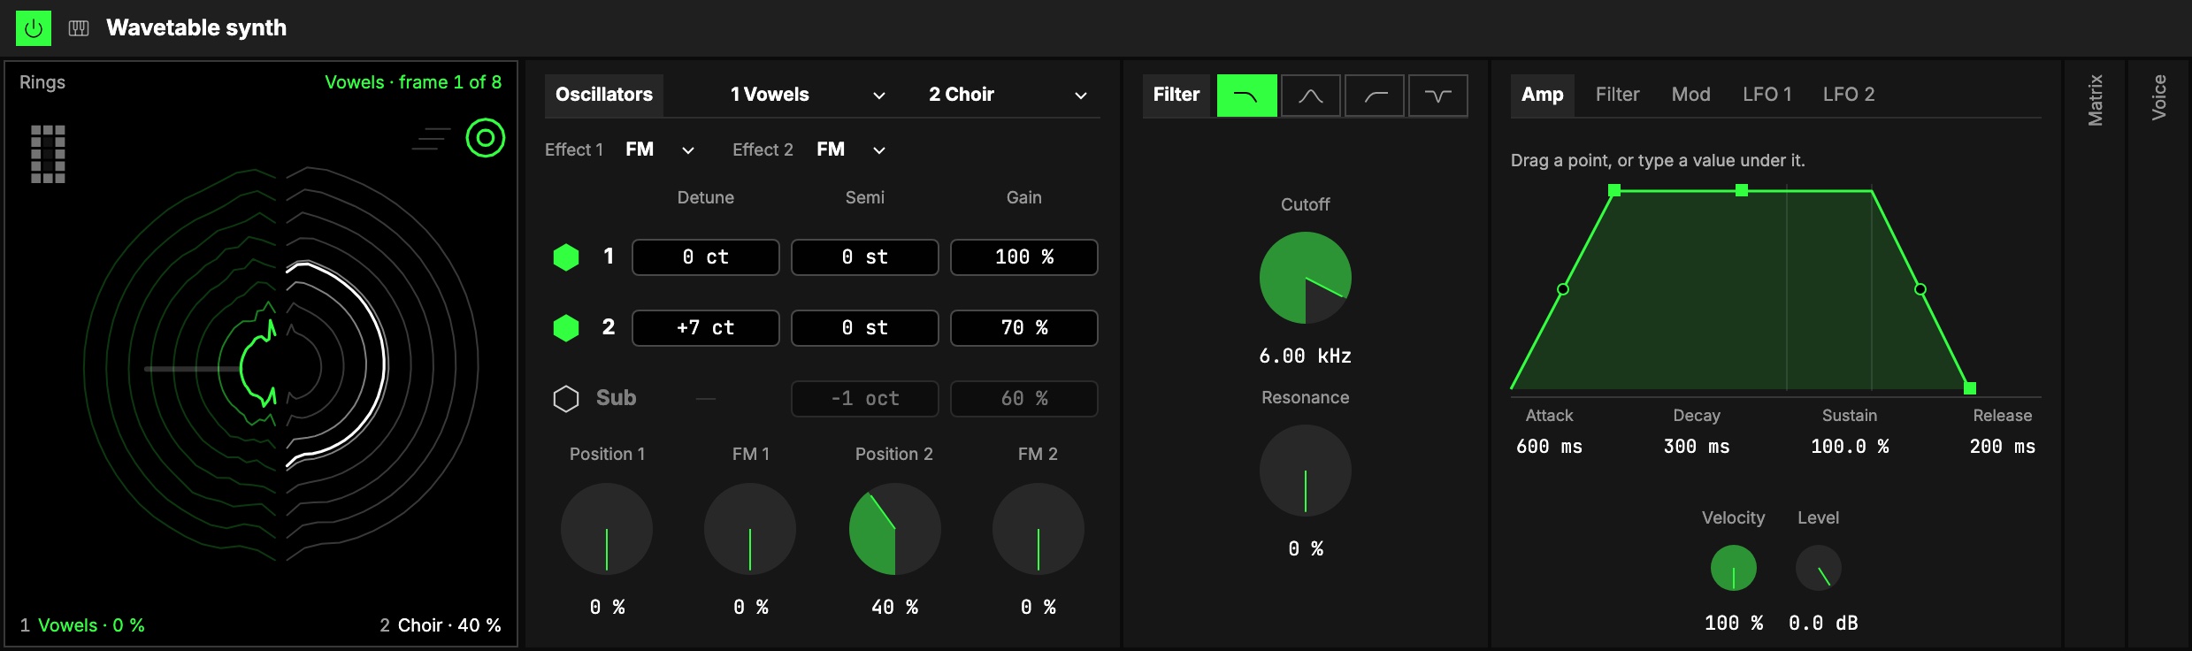Screen dimensions: 2192x651
Task: Click the Release value 200 ms
Action: tap(2003, 447)
